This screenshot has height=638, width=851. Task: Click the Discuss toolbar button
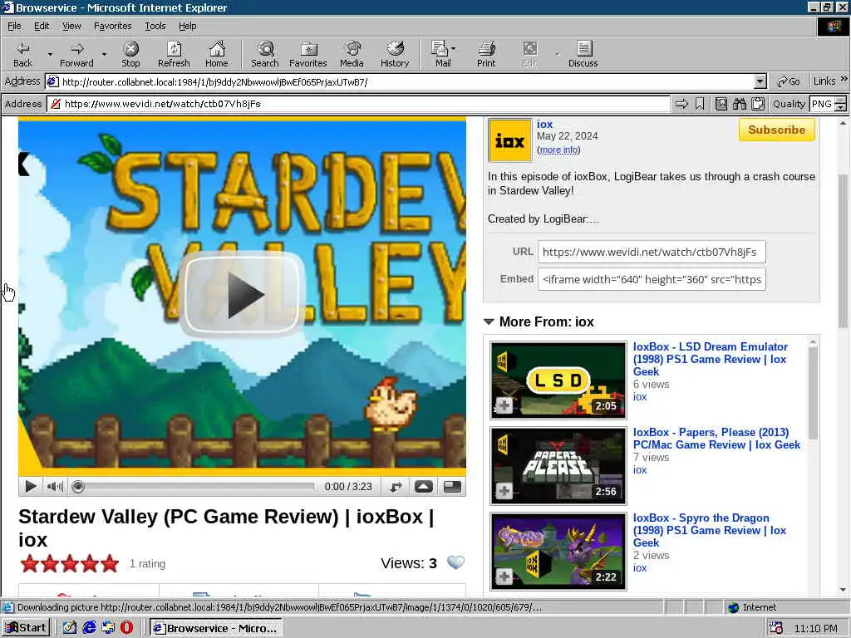pos(583,54)
